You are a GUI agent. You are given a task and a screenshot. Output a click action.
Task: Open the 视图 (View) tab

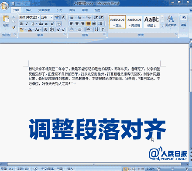click(97, 10)
